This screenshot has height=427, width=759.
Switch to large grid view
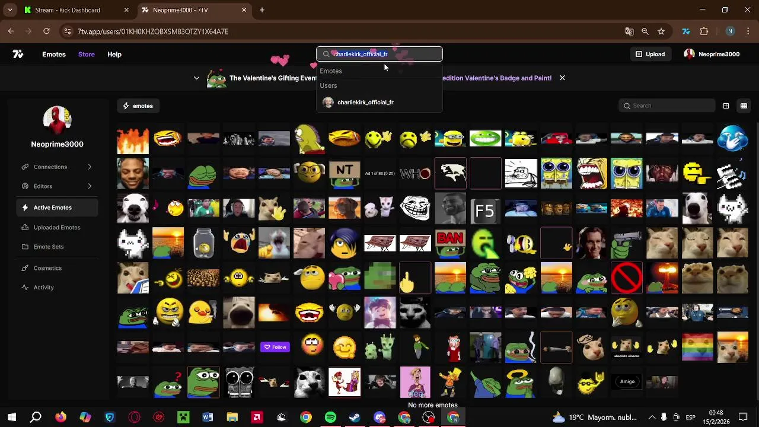pos(726,106)
